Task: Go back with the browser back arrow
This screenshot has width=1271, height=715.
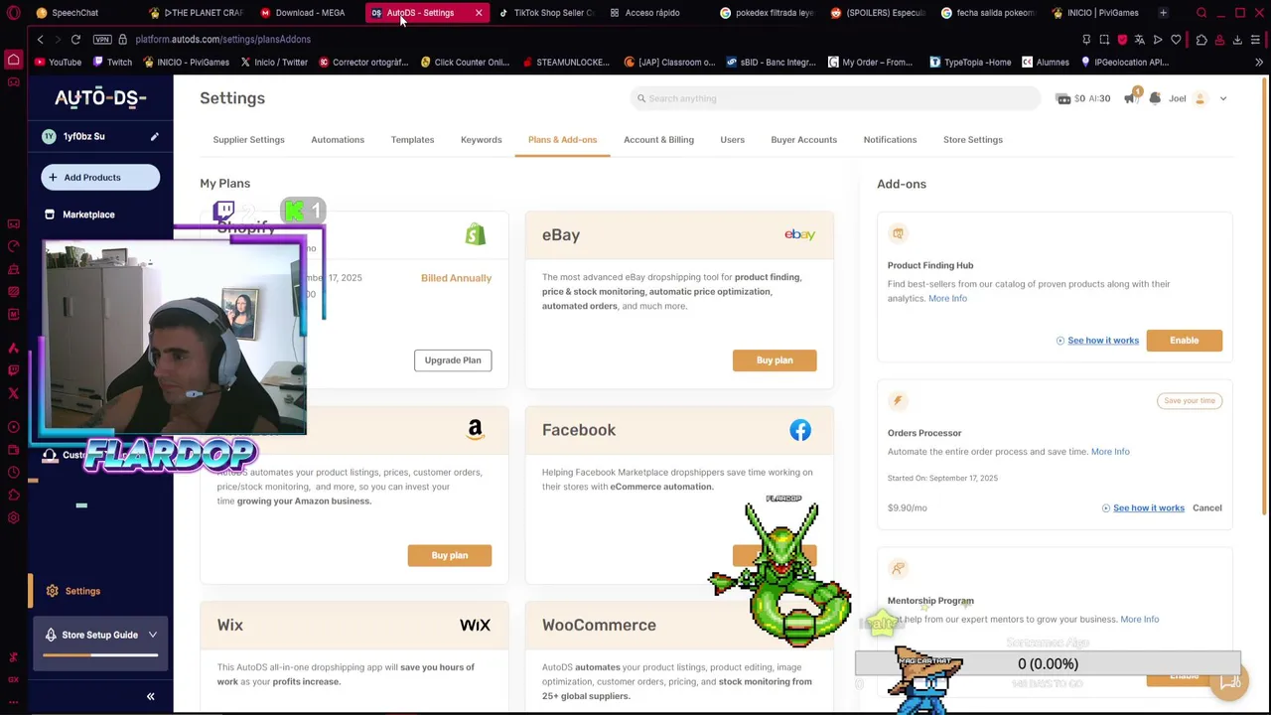Action: pyautogui.click(x=41, y=39)
